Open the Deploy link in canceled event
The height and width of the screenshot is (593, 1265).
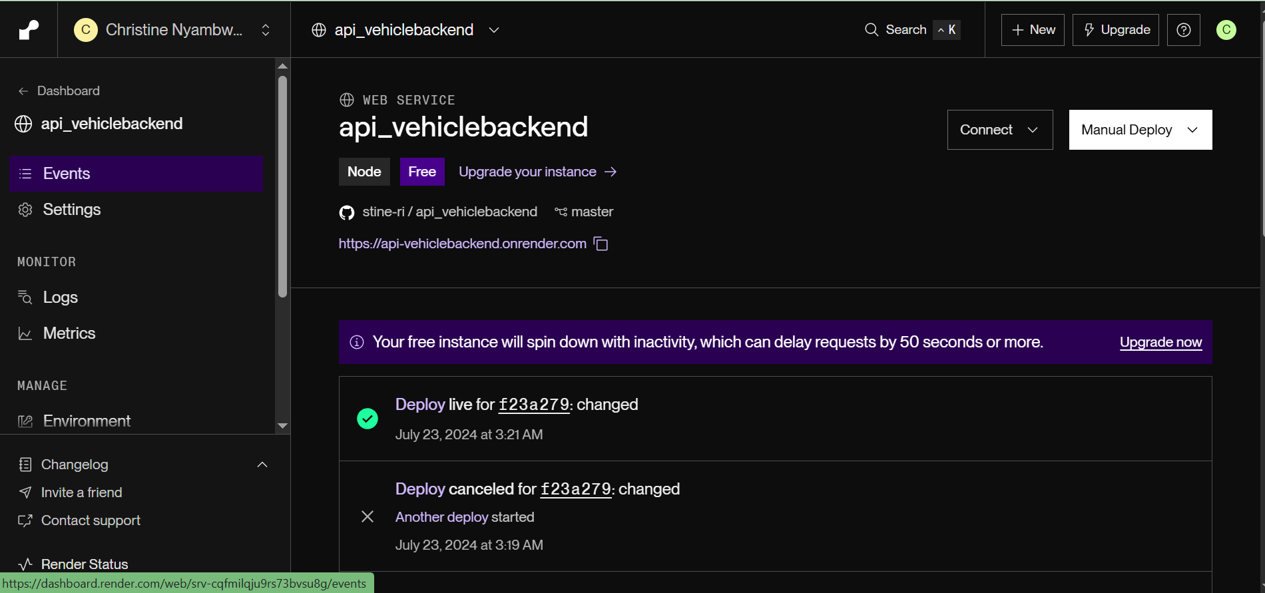click(x=420, y=489)
